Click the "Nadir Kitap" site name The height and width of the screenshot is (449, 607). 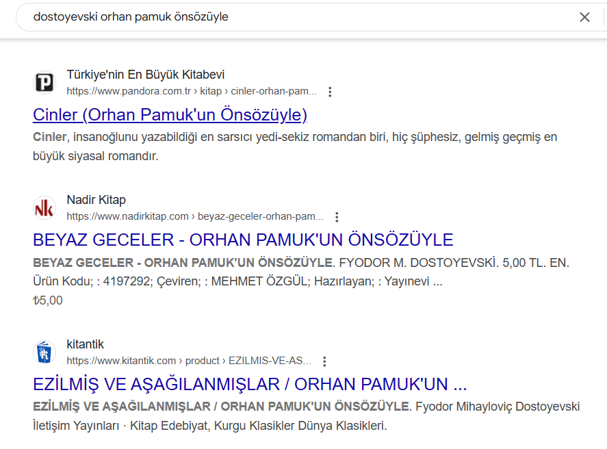96,200
